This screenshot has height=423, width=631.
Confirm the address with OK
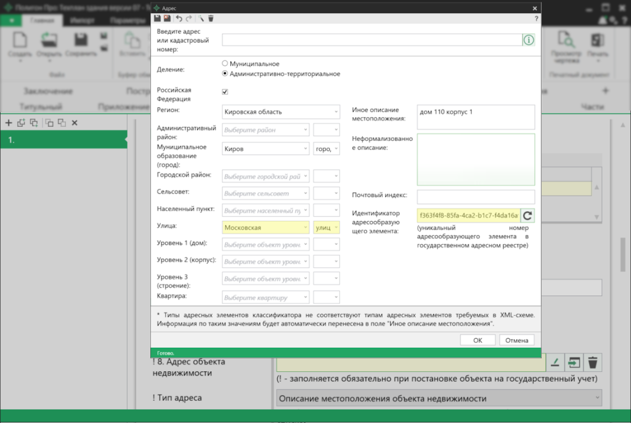[478, 340]
